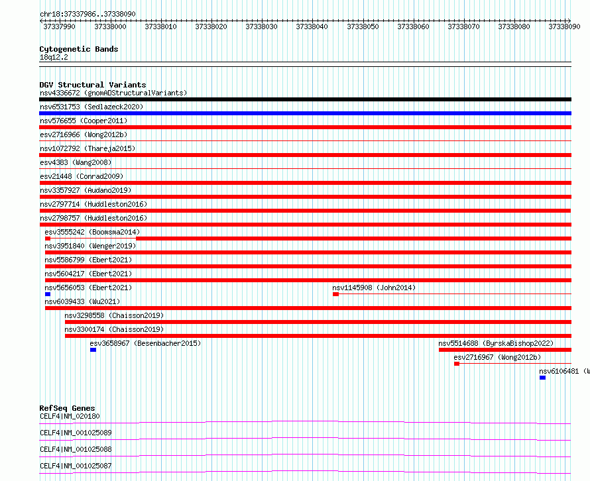Screen dimensions: 590x481
Task: Click red esv2716967 start block
Action: pos(457,364)
